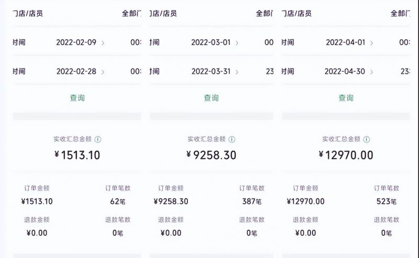419x258 pixels.
Task: Select the start date 2022-02-09 field
Action: point(76,42)
